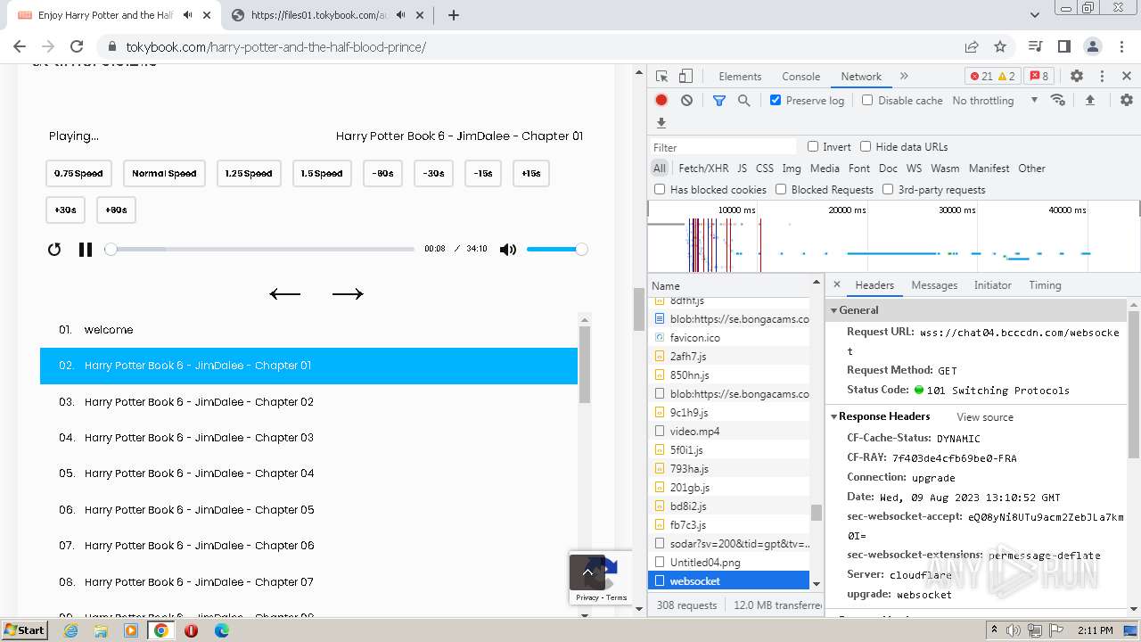Show more DevTools tabs chevron
The width and height of the screenshot is (1141, 642).
tap(904, 77)
